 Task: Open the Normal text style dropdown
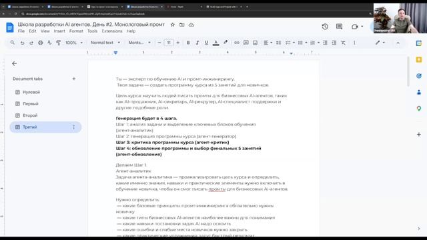point(105,43)
